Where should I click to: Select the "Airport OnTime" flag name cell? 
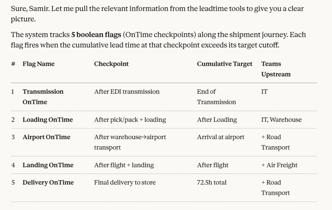(46, 137)
